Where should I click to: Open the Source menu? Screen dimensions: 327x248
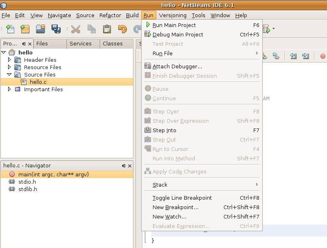pyautogui.click(x=85, y=15)
